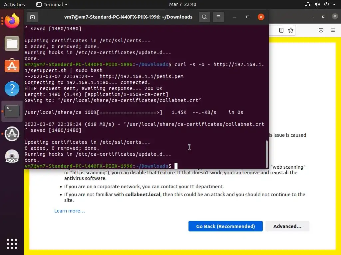The width and height of the screenshot is (341, 255).
Task: Open the Help icon in the dock
Action: 12,89
